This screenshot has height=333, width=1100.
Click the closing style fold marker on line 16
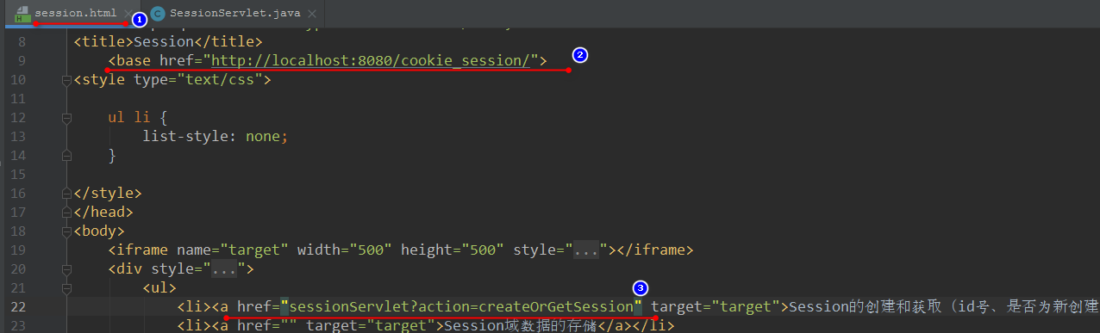tap(66, 194)
